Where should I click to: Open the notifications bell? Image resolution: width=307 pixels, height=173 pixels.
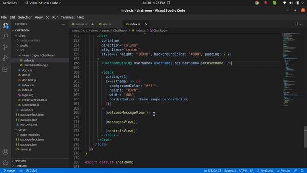point(302,171)
